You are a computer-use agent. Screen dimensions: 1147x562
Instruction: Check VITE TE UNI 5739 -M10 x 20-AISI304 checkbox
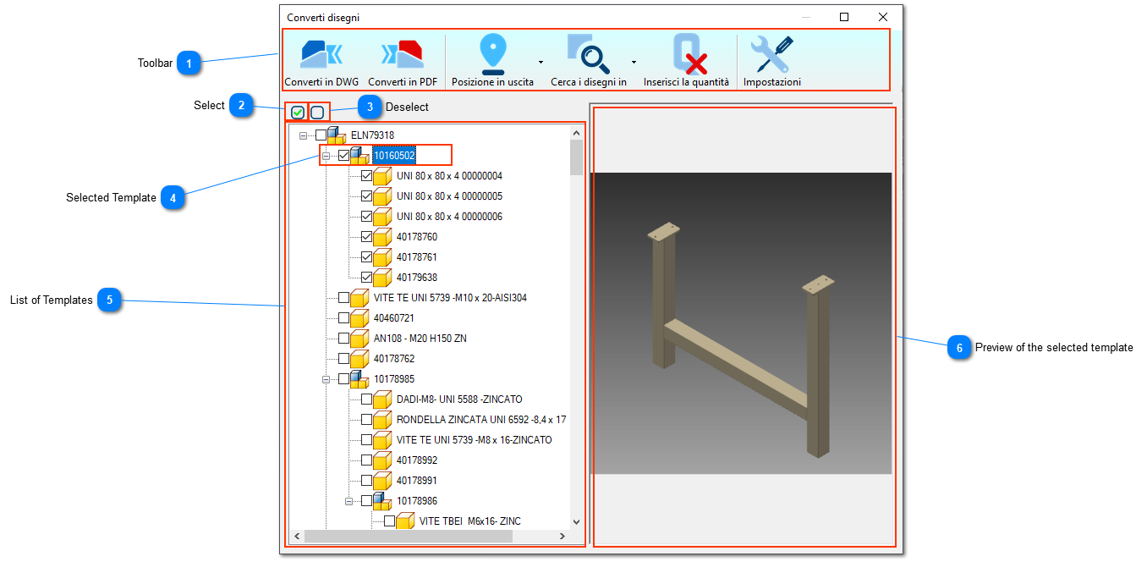[x=343, y=298]
